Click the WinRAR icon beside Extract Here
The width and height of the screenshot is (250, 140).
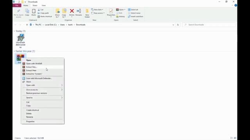pos(24,70)
